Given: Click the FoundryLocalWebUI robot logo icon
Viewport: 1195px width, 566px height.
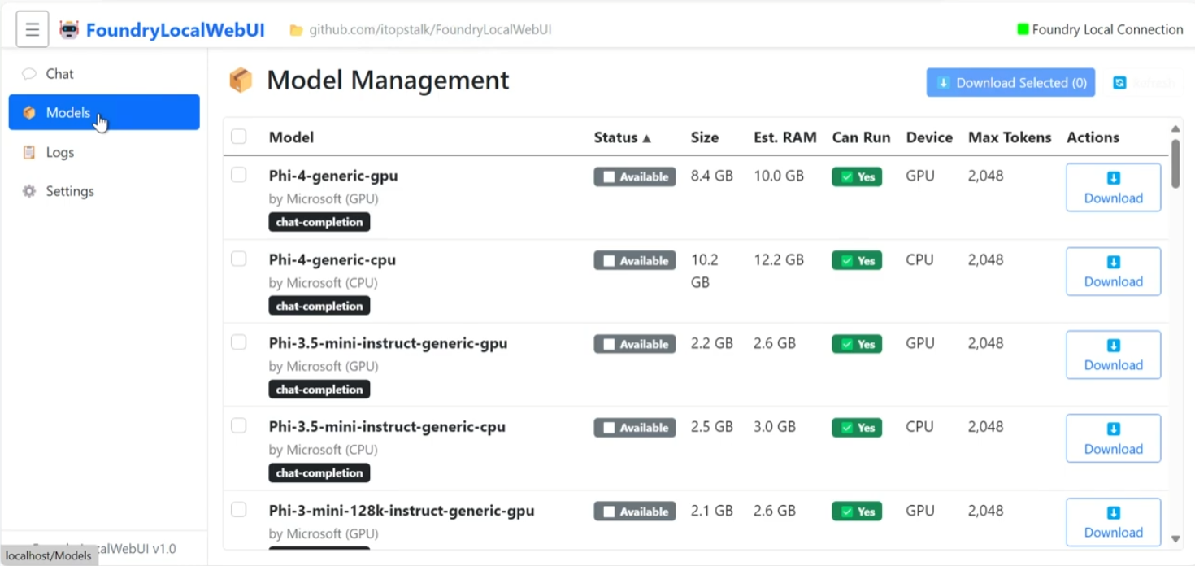Looking at the screenshot, I should click(69, 30).
